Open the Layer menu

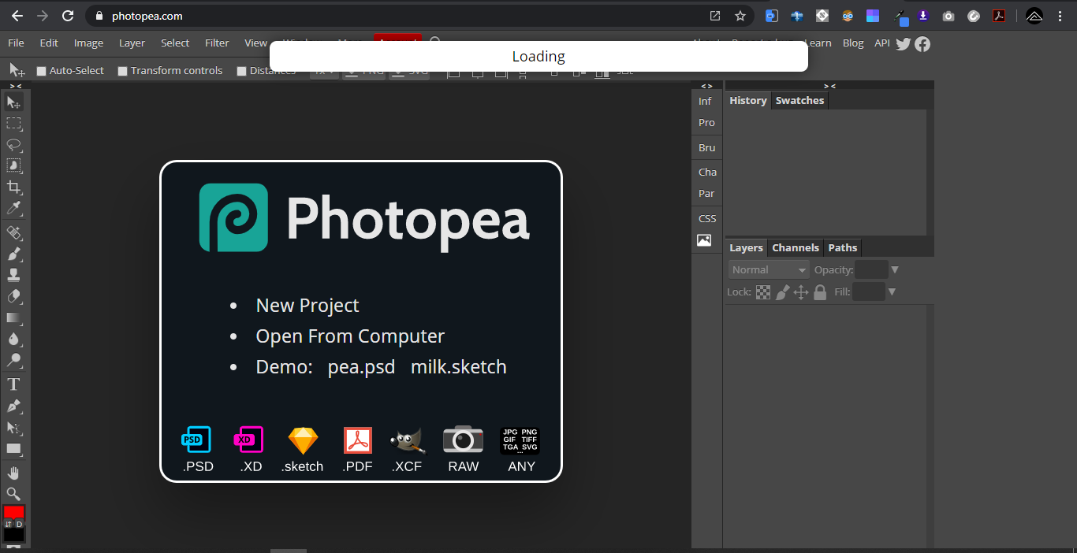(x=132, y=43)
